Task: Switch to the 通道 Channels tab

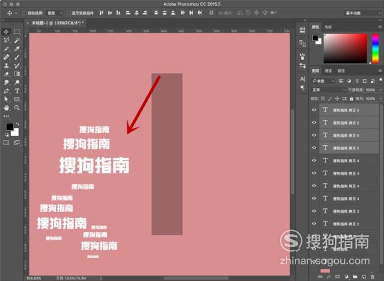Action: click(328, 71)
